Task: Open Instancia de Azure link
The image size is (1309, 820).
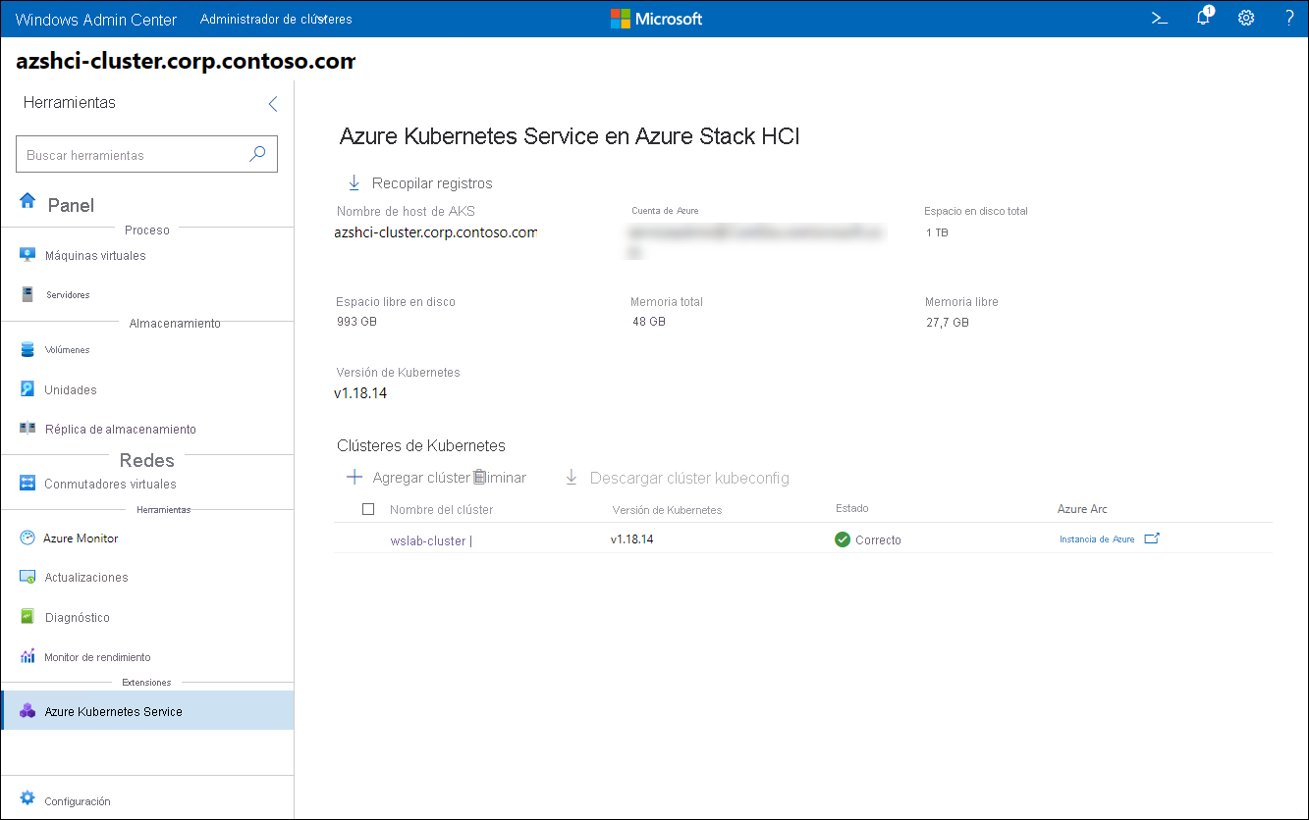Action: click(1097, 539)
